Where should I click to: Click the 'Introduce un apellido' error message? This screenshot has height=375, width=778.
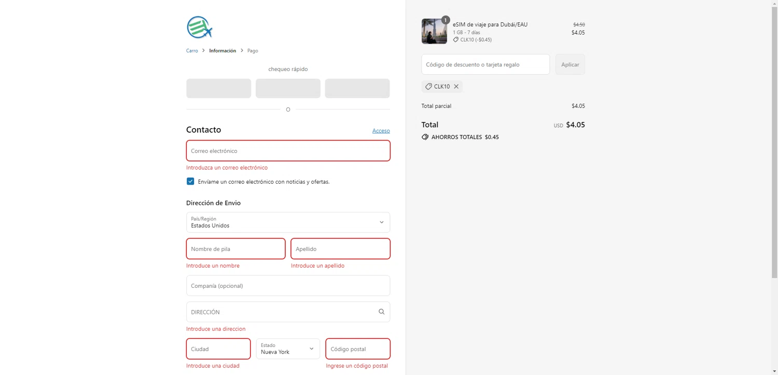click(317, 266)
